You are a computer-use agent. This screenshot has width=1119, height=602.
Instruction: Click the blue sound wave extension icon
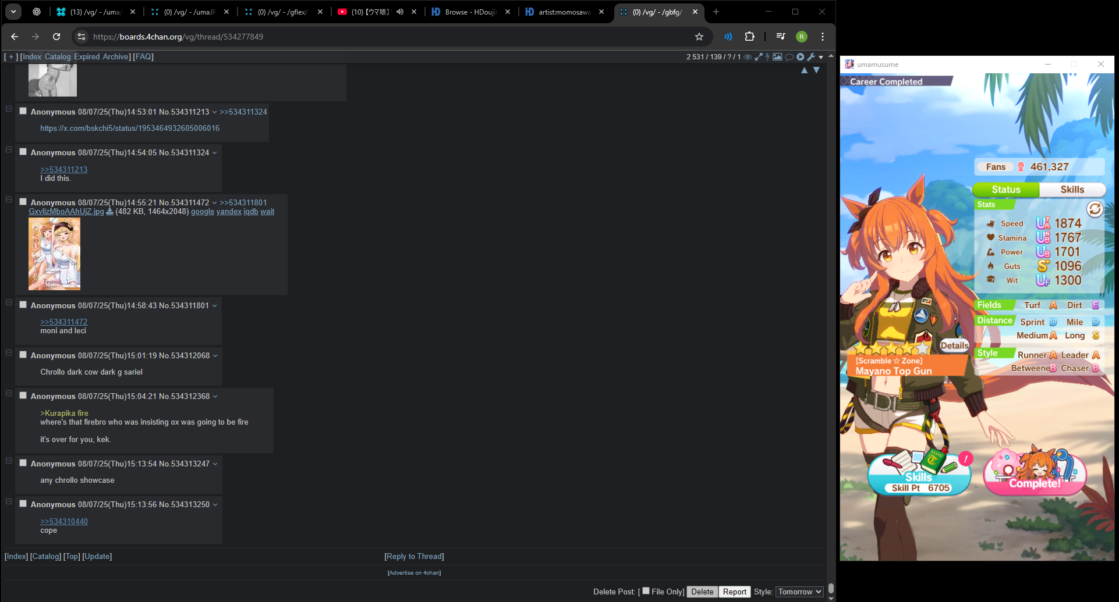(728, 37)
